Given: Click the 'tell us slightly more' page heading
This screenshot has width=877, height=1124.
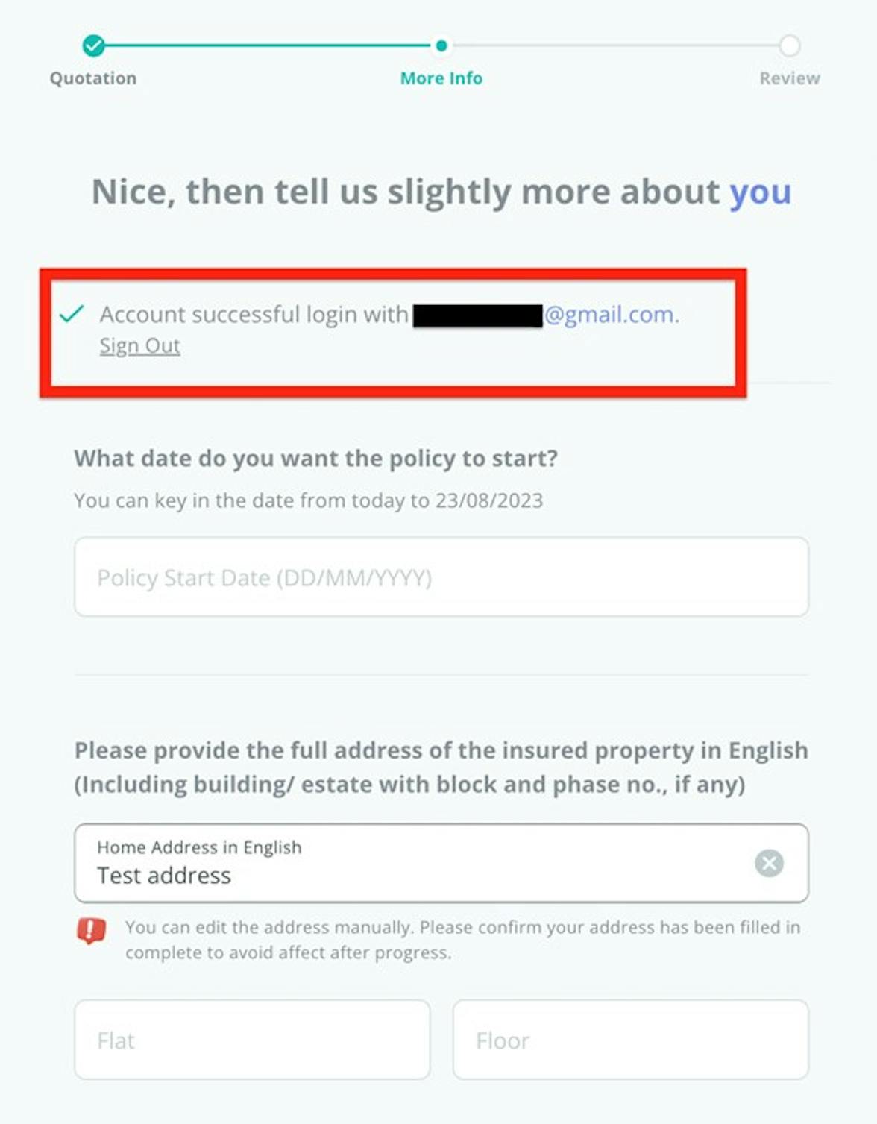Looking at the screenshot, I should point(441,192).
